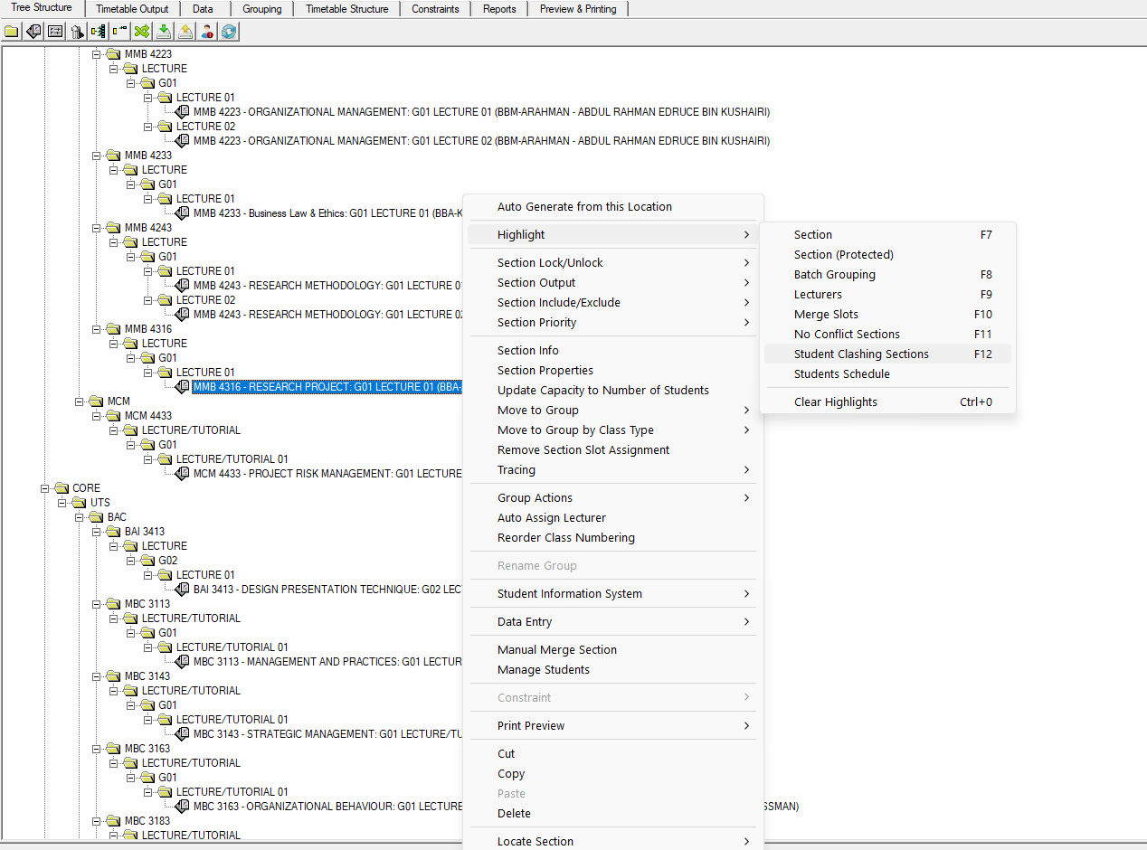Select Manual Merge Section
The height and width of the screenshot is (850, 1147).
click(x=613, y=650)
